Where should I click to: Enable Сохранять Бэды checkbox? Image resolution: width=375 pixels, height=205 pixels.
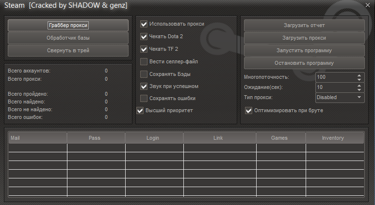pyautogui.click(x=144, y=74)
